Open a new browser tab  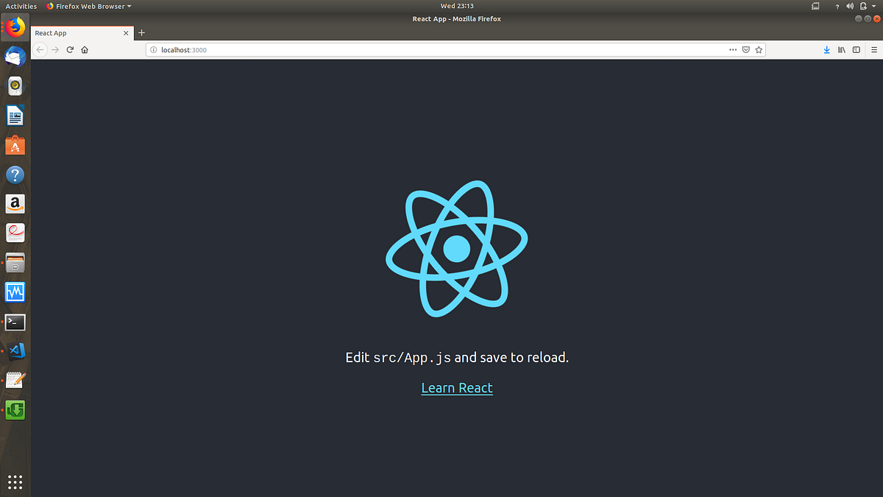[x=141, y=32]
